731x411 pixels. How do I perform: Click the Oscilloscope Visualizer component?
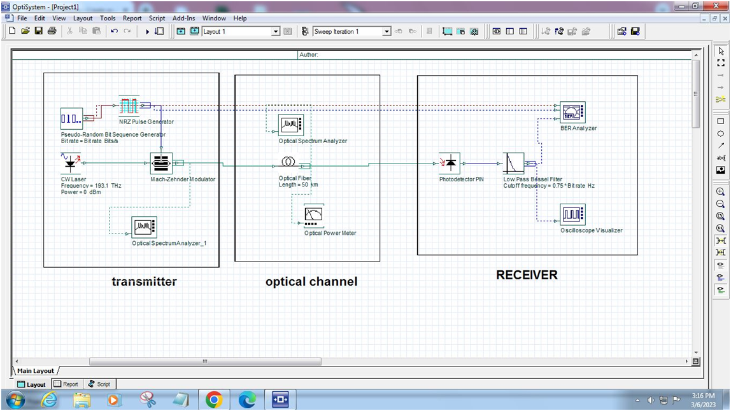click(x=572, y=215)
